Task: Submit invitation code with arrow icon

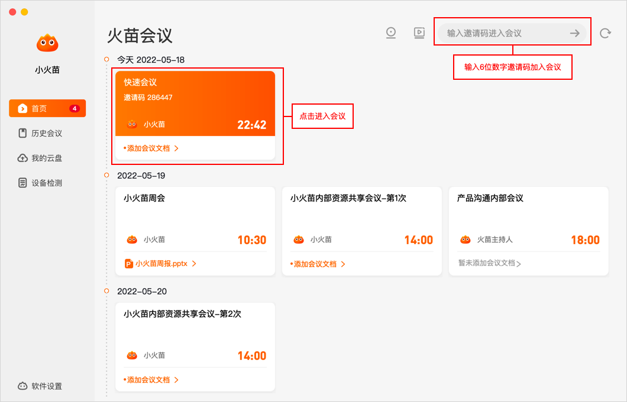Action: 574,34
